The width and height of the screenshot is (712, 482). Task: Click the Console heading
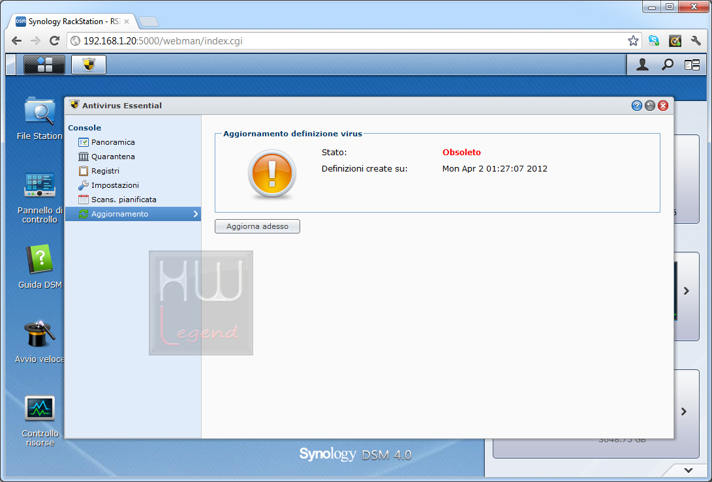84,128
